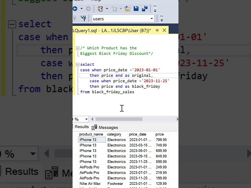
Task: Open the top toolbar overflow options
Action: 155,9
